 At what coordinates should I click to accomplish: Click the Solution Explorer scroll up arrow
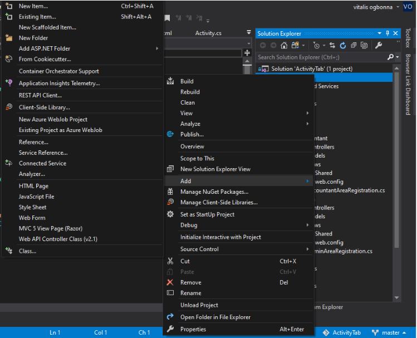click(396, 68)
